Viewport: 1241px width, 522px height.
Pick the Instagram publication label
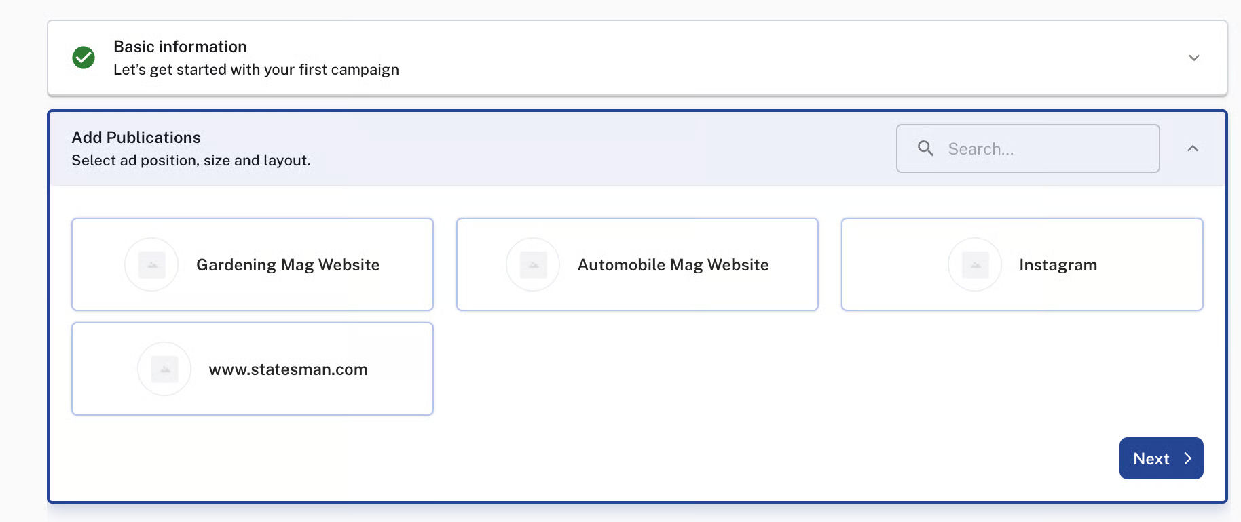[x=1058, y=265]
